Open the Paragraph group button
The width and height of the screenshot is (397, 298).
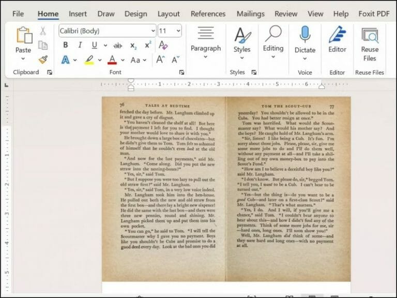click(206, 42)
